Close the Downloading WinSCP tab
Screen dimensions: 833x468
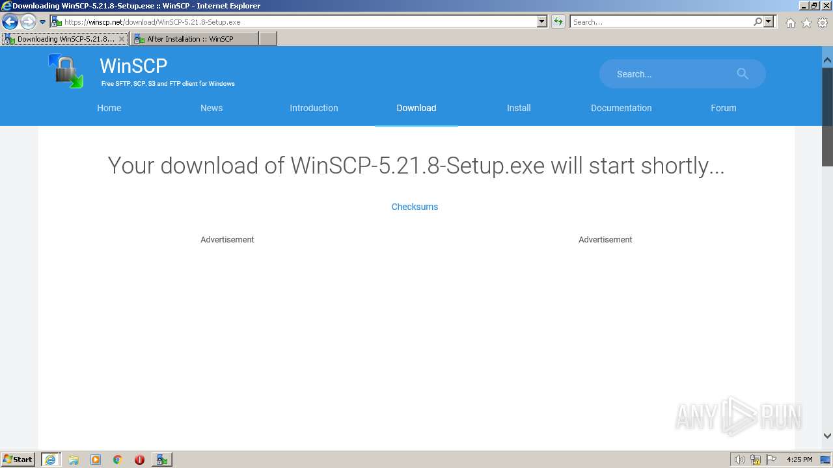click(121, 39)
